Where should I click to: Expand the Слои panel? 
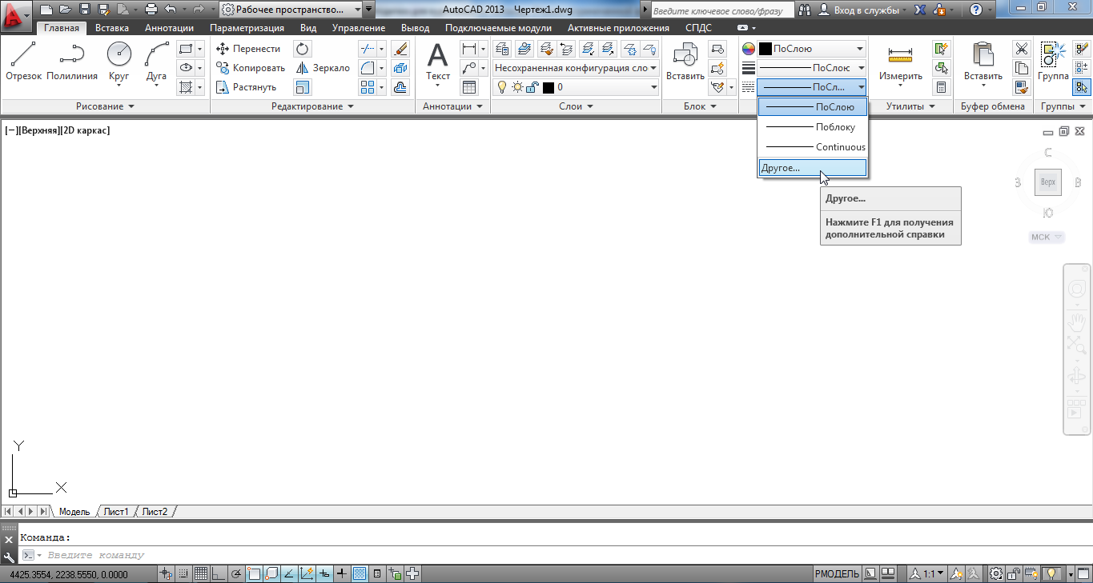click(576, 106)
